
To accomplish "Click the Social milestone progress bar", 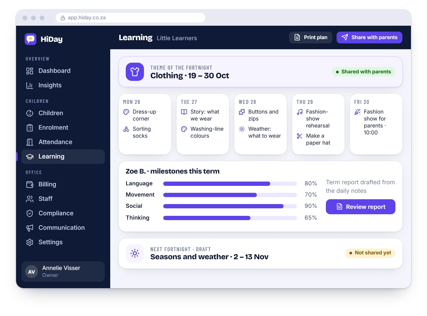I will point(230,206).
